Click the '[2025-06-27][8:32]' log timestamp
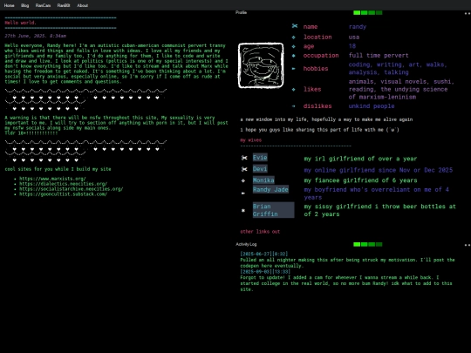The height and width of the screenshot is (353, 471). 264,254
